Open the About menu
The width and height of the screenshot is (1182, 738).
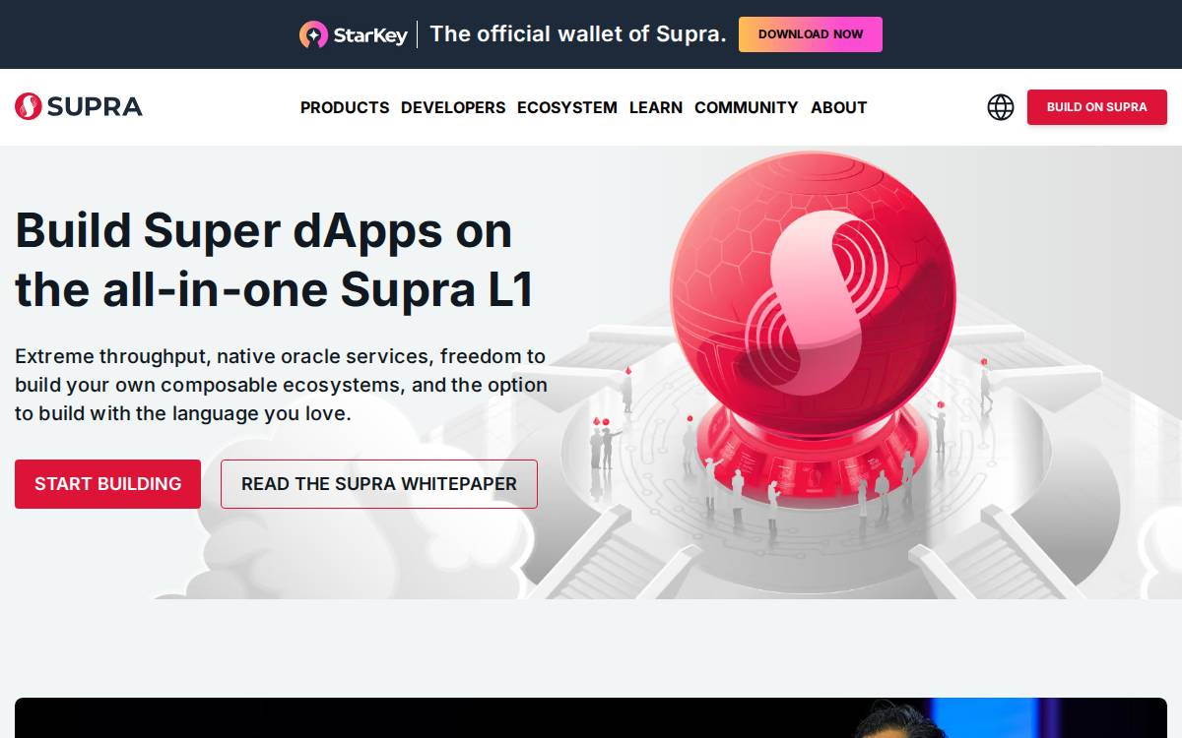click(839, 107)
